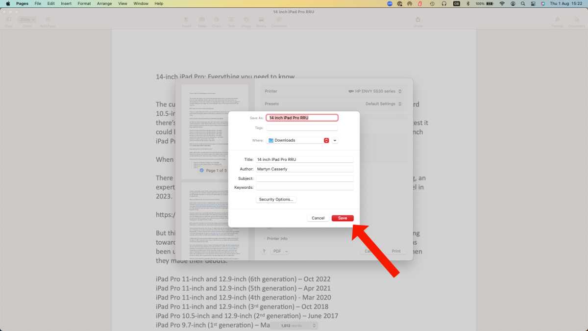The image size is (588, 331).
Task: Click the Bluetooth icon in menu bar
Action: coord(467,3)
